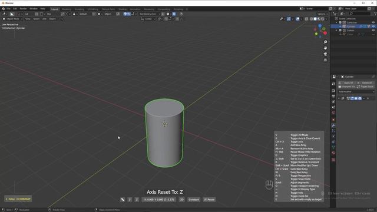Open the File menu
This screenshot has width=377, height=212.
coord(8,9)
